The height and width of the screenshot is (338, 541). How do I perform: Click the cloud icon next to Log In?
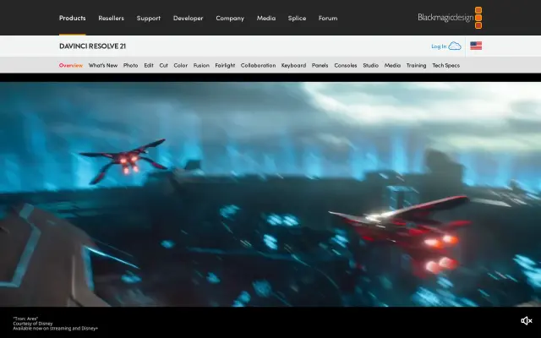coord(455,46)
